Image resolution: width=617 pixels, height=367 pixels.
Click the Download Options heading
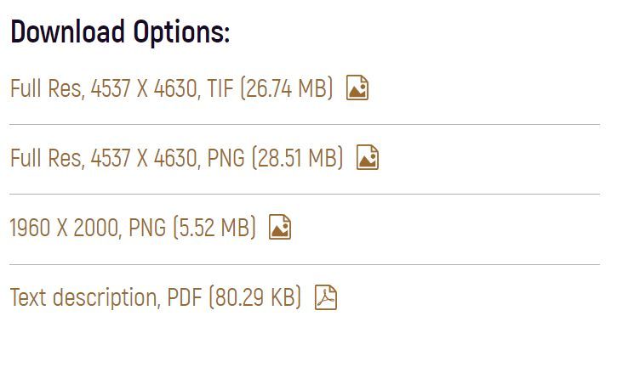click(x=120, y=33)
